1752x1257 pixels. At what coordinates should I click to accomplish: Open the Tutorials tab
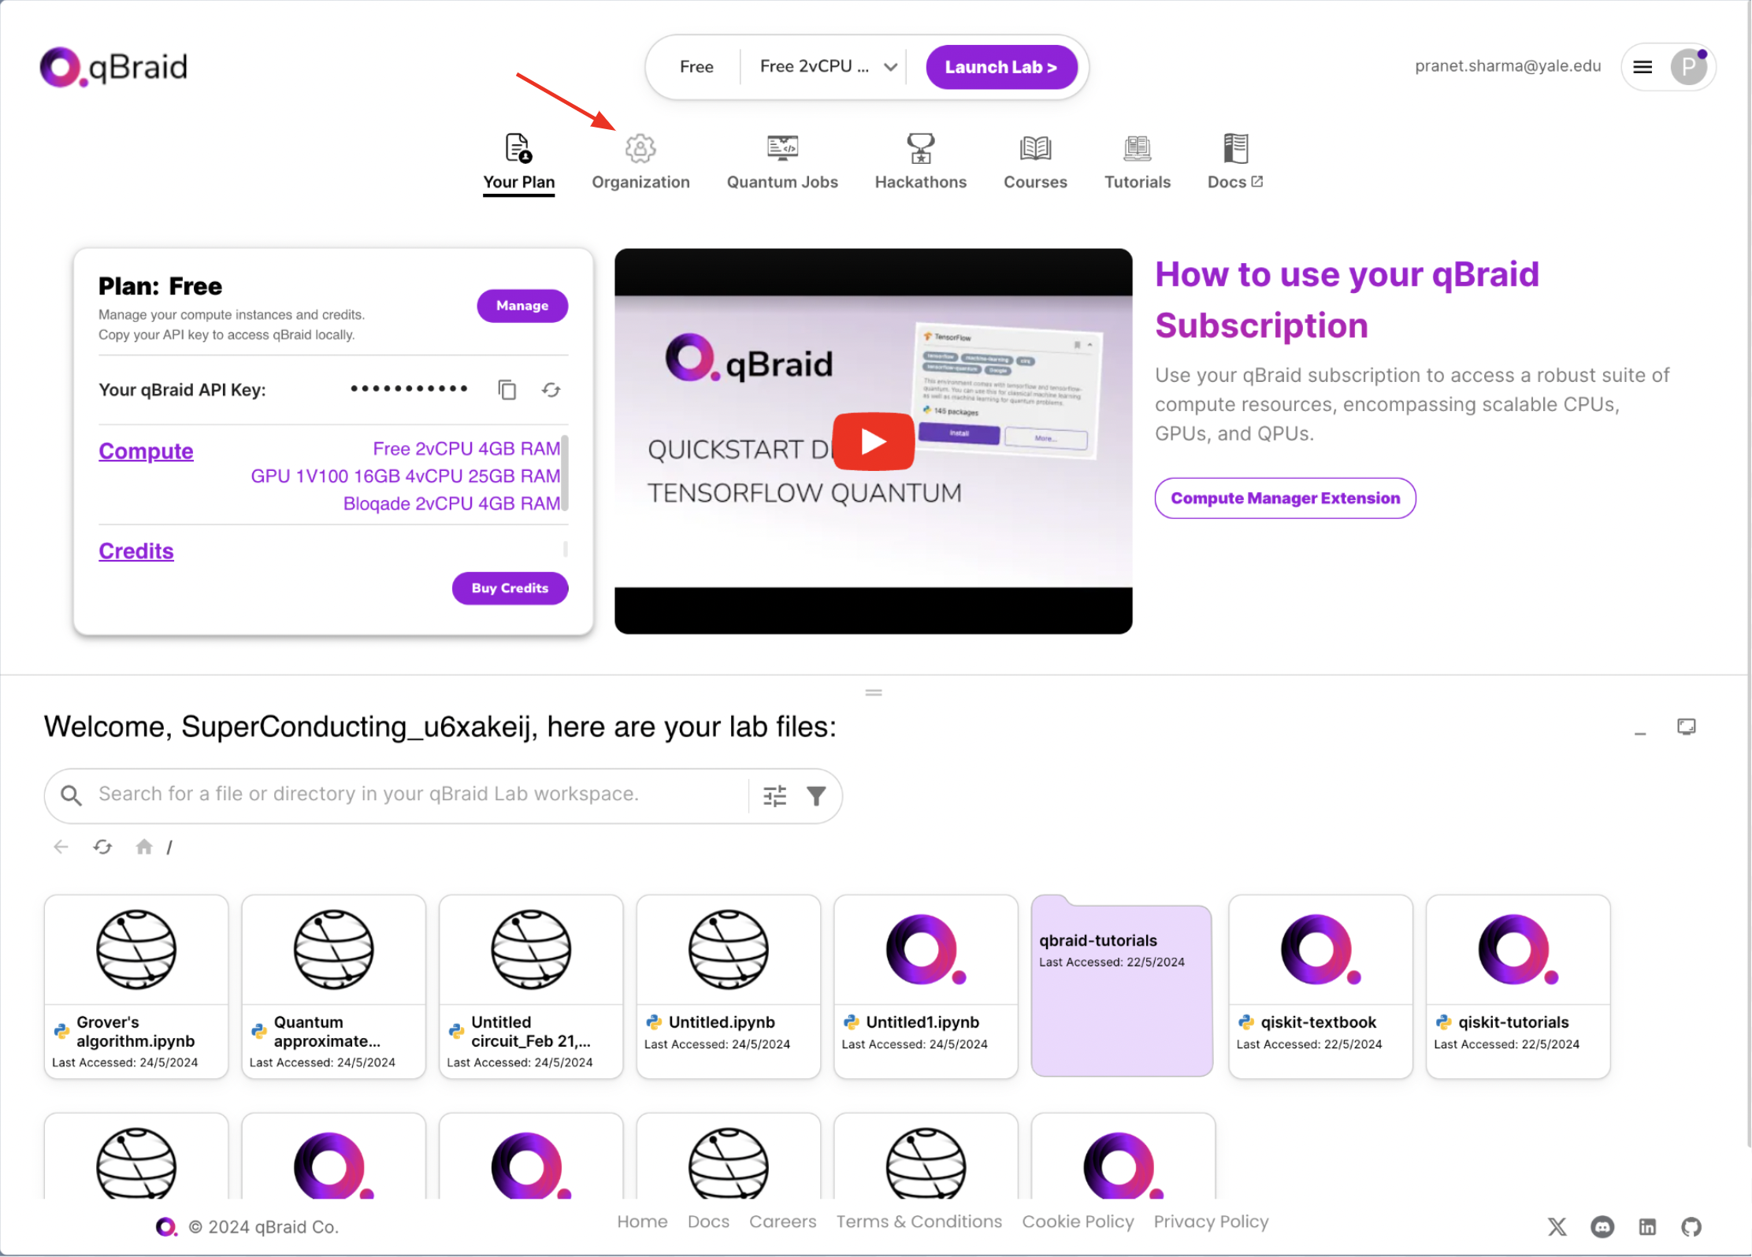coord(1138,163)
